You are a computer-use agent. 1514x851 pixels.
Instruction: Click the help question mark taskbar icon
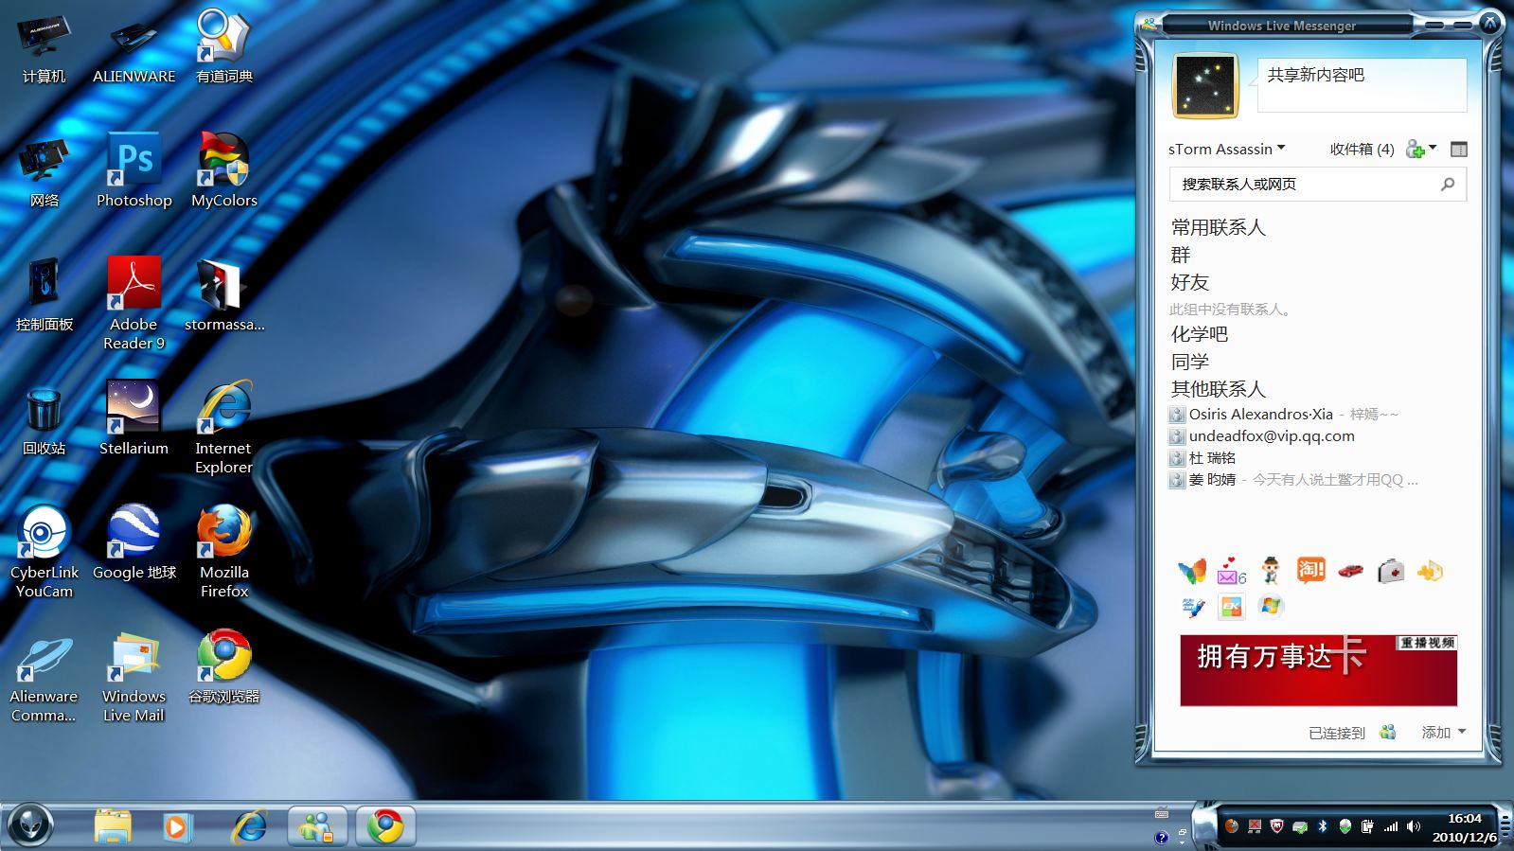[x=1162, y=838]
